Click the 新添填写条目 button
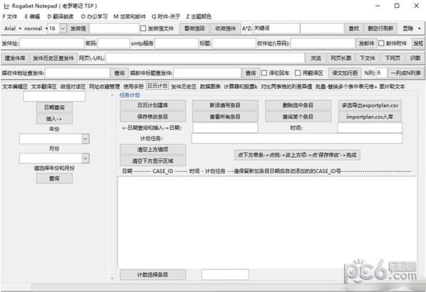The width and height of the screenshot is (426, 292). (225, 105)
